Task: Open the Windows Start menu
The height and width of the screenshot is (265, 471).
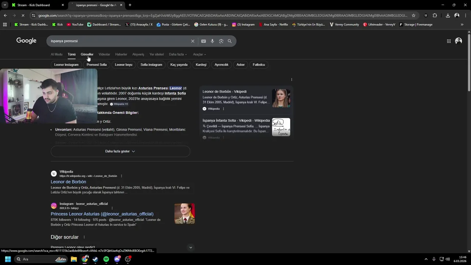Action: (8, 259)
